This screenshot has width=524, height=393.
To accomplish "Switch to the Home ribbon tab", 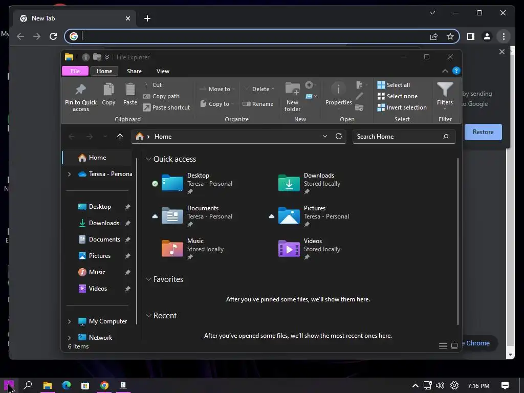I will [x=104, y=71].
